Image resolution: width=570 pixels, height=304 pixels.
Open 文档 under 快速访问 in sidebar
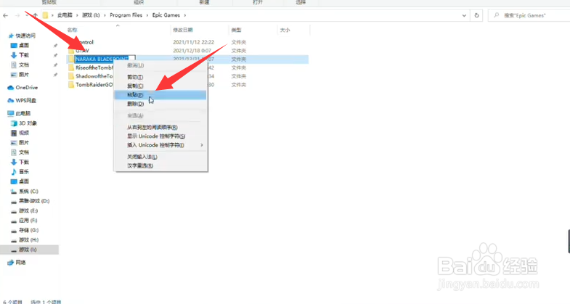[24, 65]
